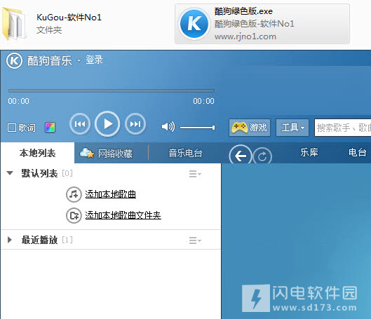Expand the 最近播放 list
The height and width of the screenshot is (319, 371).
click(x=10, y=240)
